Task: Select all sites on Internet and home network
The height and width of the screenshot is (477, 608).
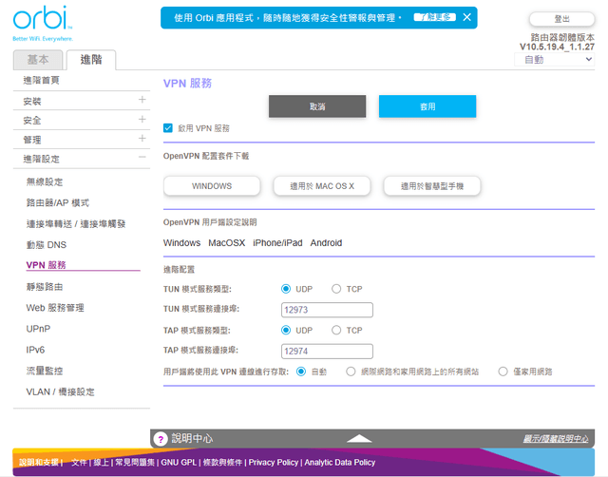Action: (x=351, y=372)
